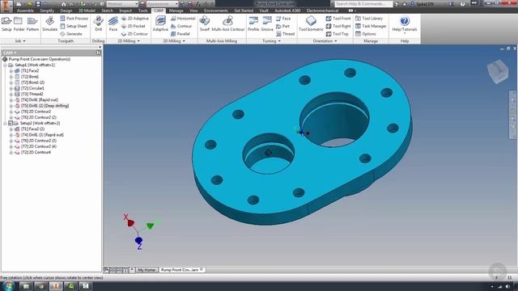The image size is (518, 291).
Task: Select the Swarf multi-axis operation
Action: click(205, 23)
